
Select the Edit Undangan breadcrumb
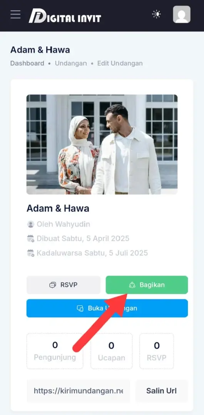click(x=120, y=63)
